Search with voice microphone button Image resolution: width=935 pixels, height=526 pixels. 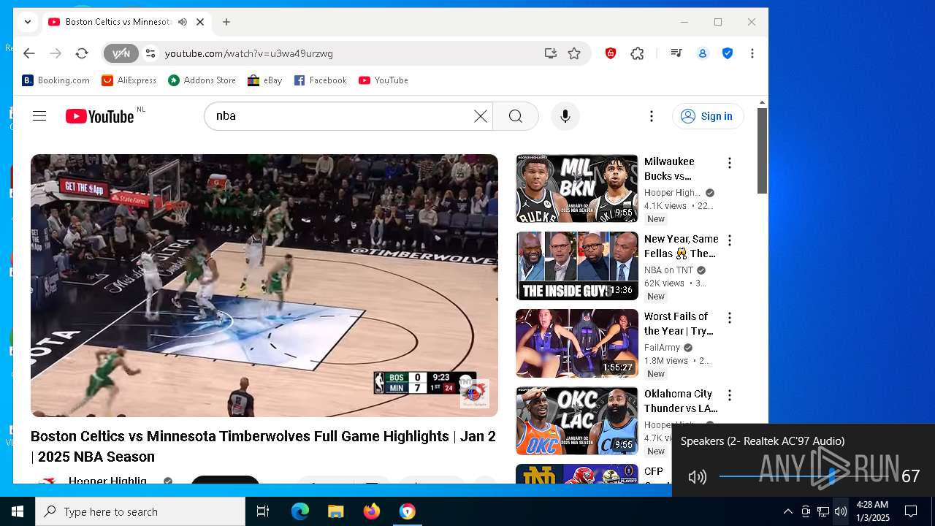point(565,116)
